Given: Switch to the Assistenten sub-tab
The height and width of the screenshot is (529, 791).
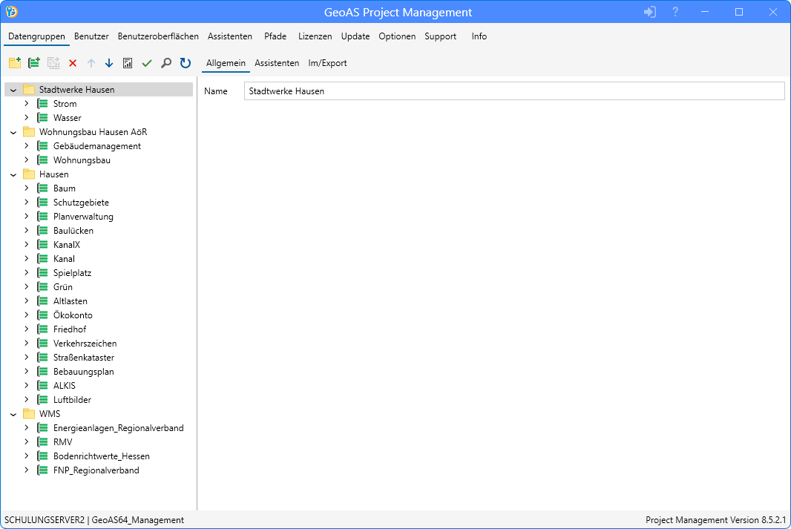Looking at the screenshot, I should coord(277,63).
